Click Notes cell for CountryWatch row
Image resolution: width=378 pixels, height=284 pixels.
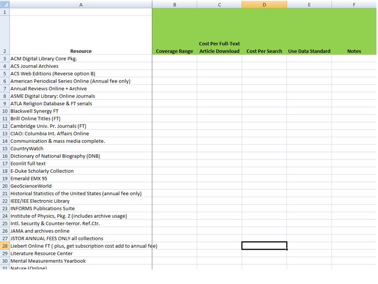[x=354, y=149]
